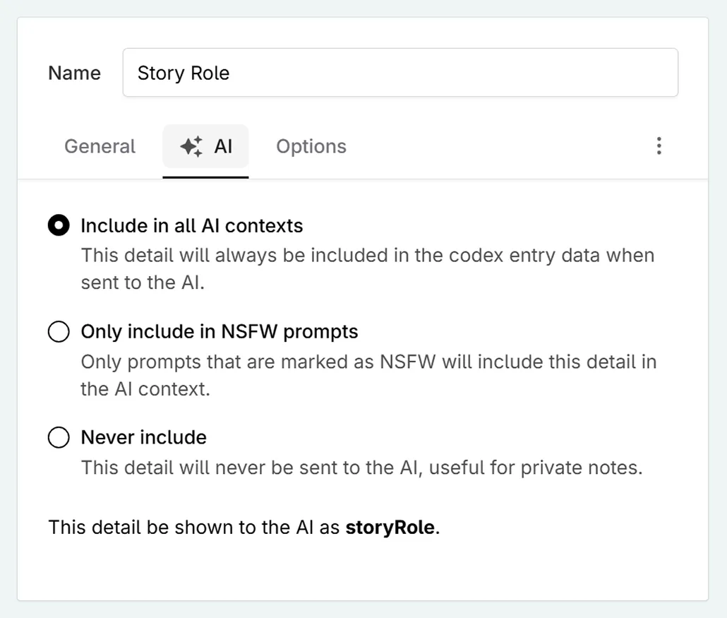Click the 'Include in all AI contexts' heading text
Image resolution: width=727 pixels, height=618 pixels.
coord(191,225)
